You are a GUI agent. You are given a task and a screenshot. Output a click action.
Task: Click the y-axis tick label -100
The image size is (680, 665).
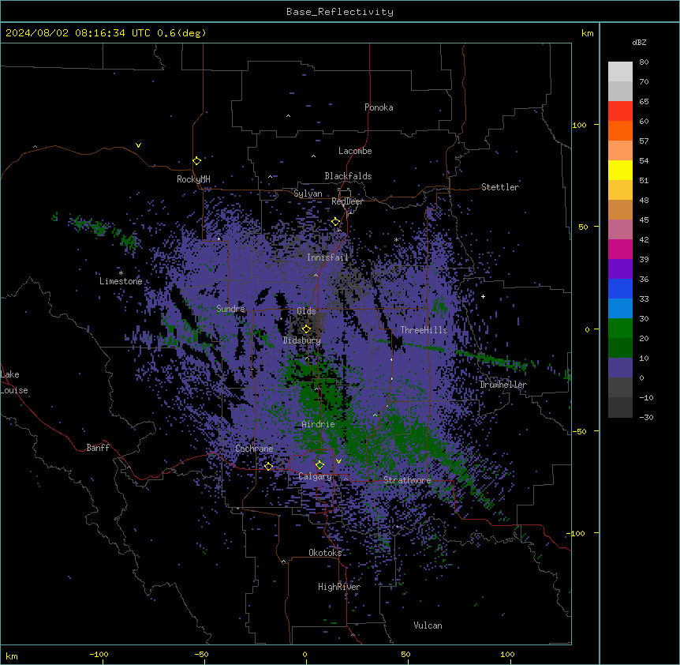(577, 533)
